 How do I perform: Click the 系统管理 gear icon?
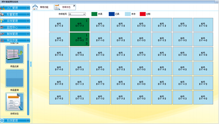[x=2, y=120]
